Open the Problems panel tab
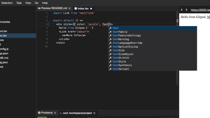The width and height of the screenshot is (210, 118). click(x=47, y=113)
